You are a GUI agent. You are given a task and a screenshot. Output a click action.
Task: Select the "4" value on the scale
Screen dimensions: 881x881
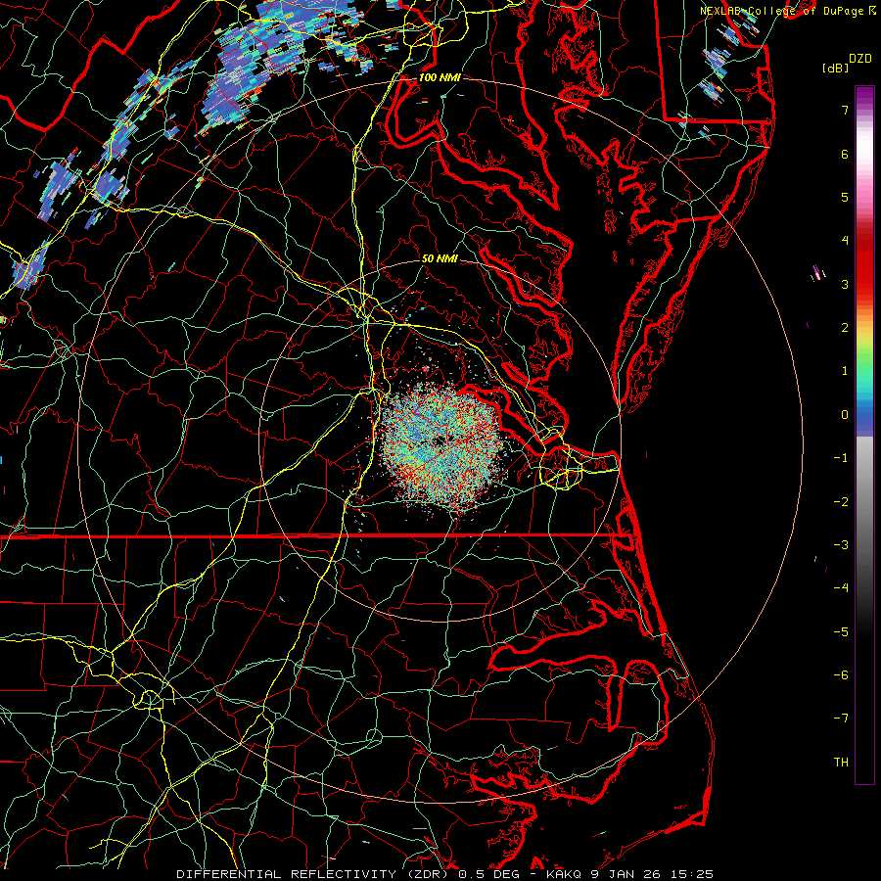coord(845,241)
